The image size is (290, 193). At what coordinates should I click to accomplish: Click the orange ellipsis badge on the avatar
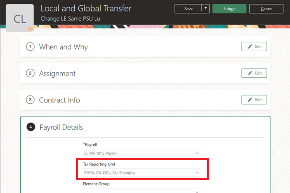tap(30, 29)
